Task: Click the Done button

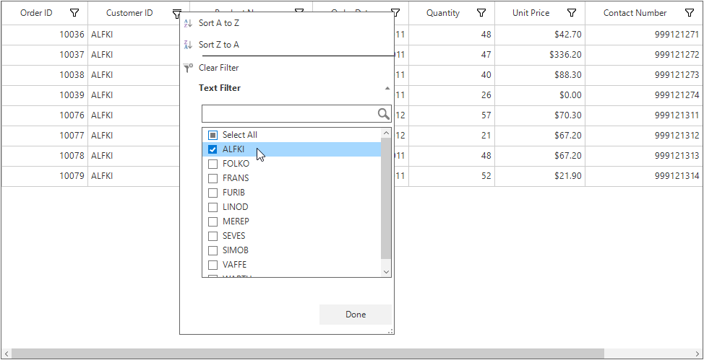Action: click(x=356, y=315)
